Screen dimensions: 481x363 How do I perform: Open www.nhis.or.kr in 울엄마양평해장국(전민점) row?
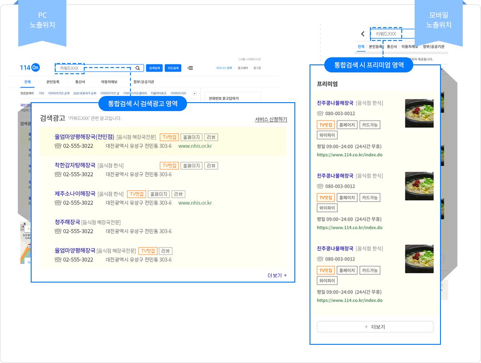195,146
